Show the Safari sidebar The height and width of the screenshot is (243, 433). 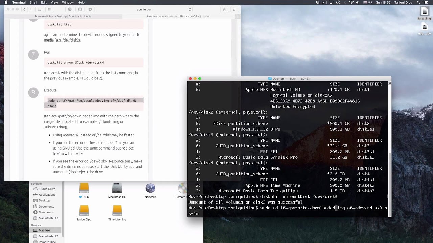pos(39,9)
